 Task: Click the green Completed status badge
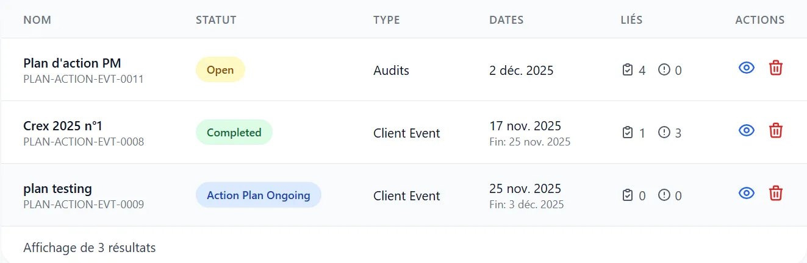pyautogui.click(x=234, y=132)
